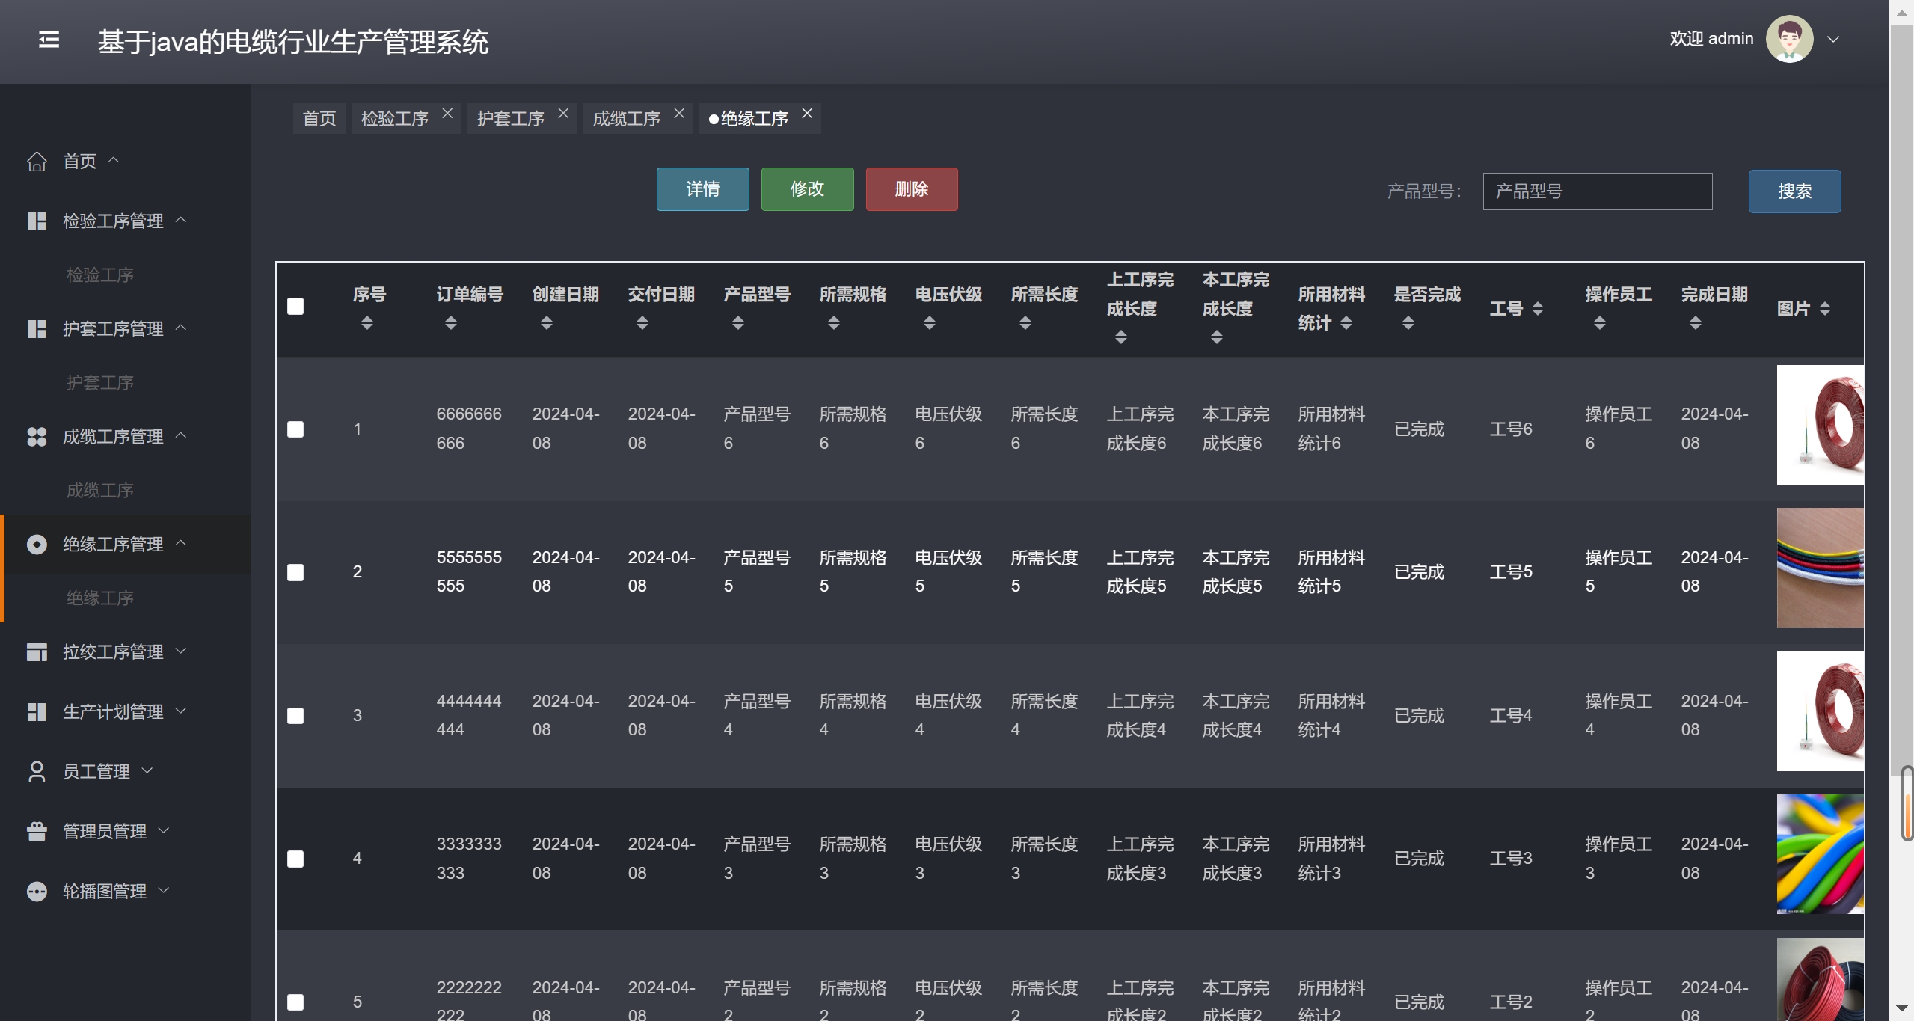
Task: Toggle the select-all header checkbox
Action: tap(295, 307)
